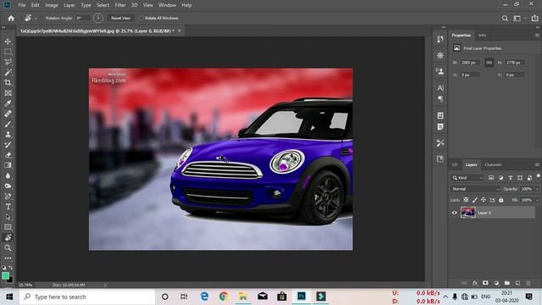Open the Layers panel flyout menu
Viewport: 542px width, 305px height.
point(537,164)
